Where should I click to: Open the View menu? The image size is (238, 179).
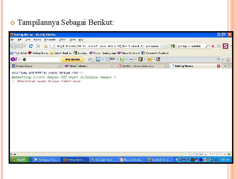click(x=28, y=40)
